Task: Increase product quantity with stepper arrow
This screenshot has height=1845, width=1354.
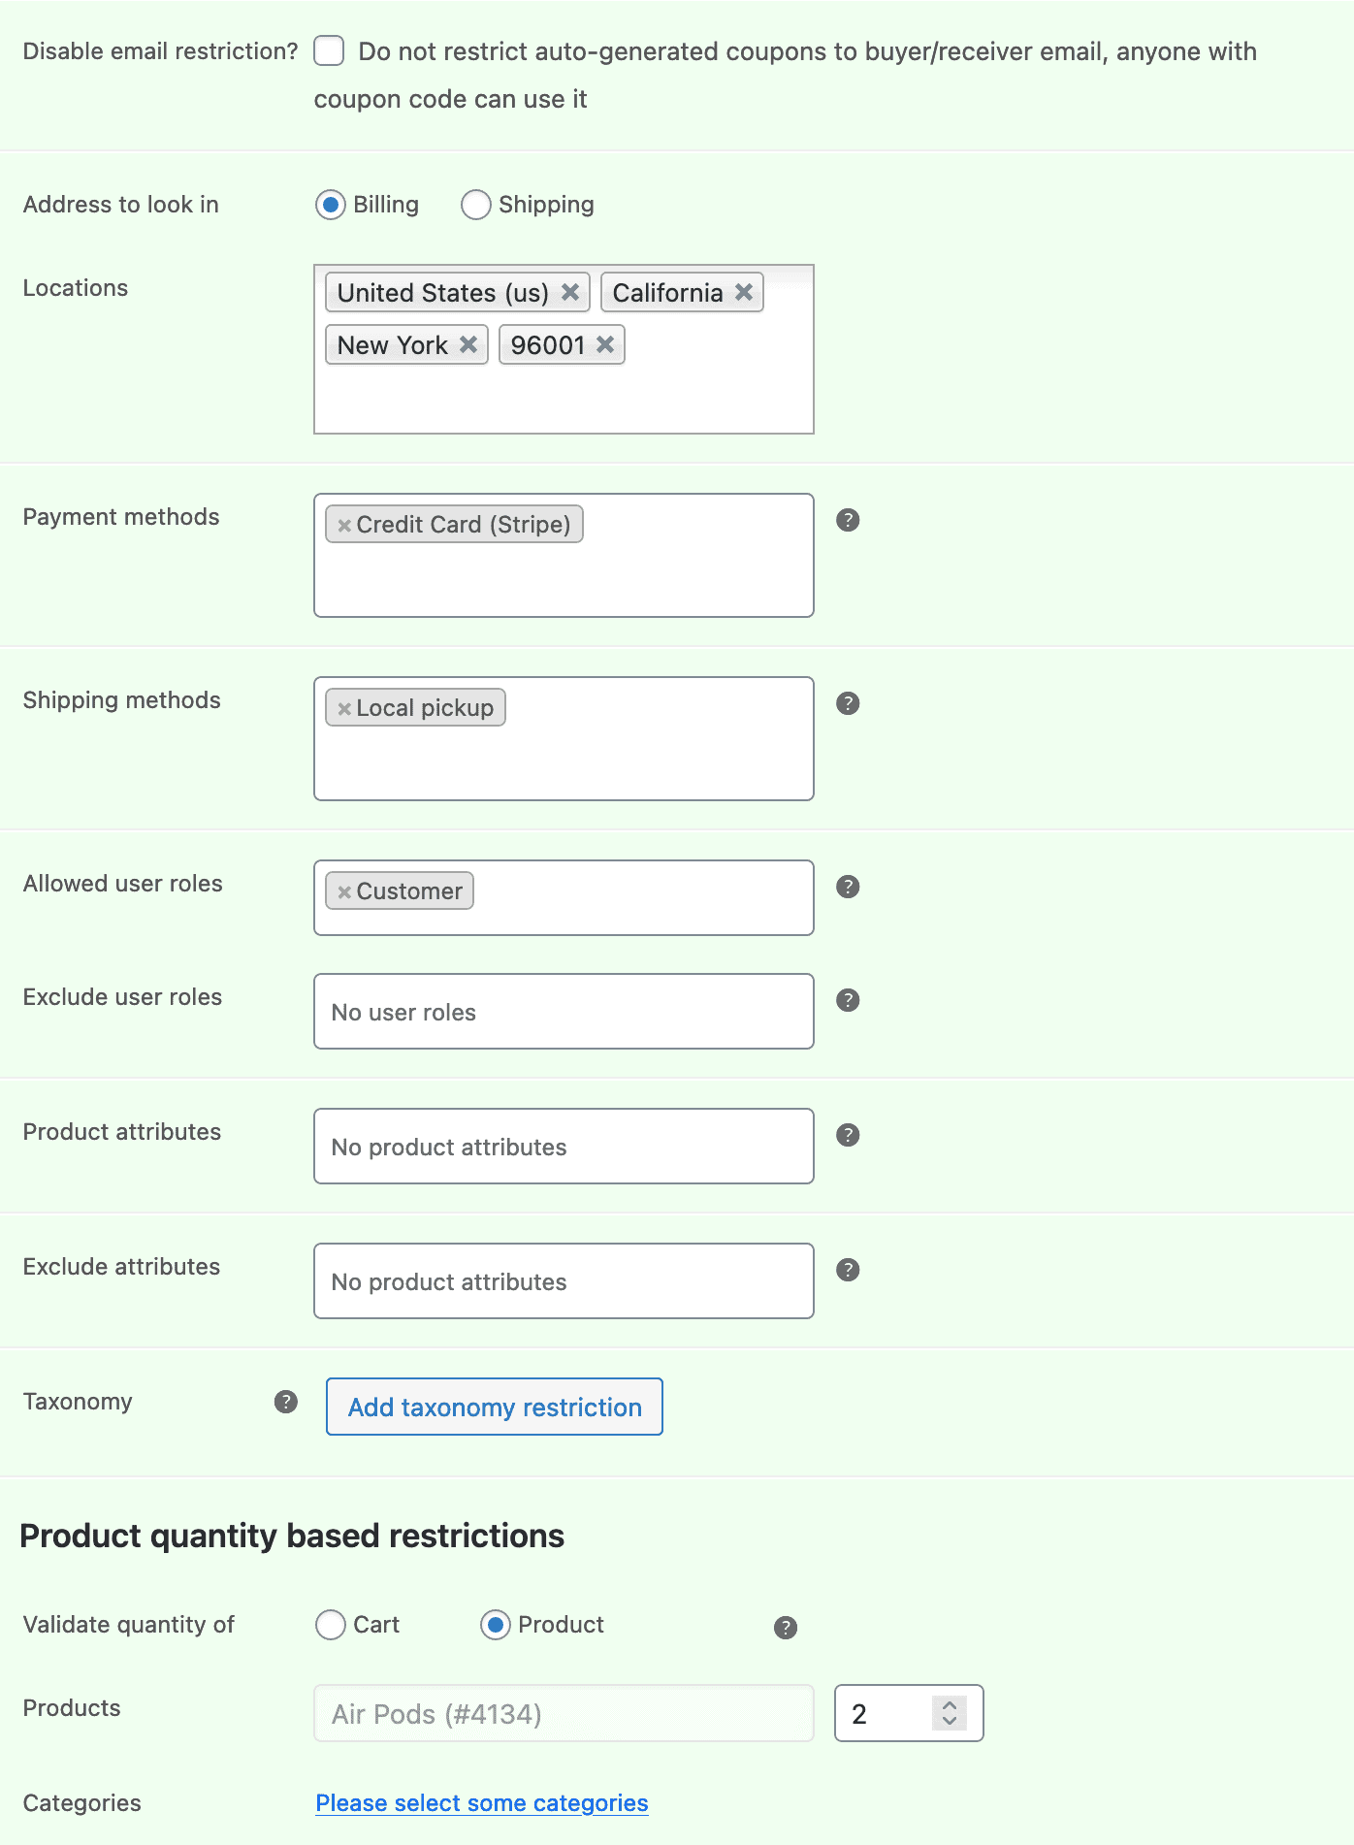Action: point(949,1705)
